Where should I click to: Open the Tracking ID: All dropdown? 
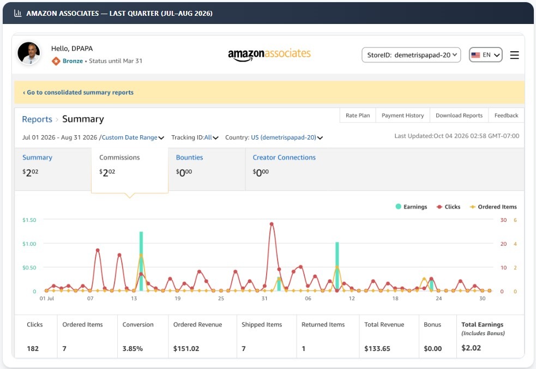pos(195,137)
